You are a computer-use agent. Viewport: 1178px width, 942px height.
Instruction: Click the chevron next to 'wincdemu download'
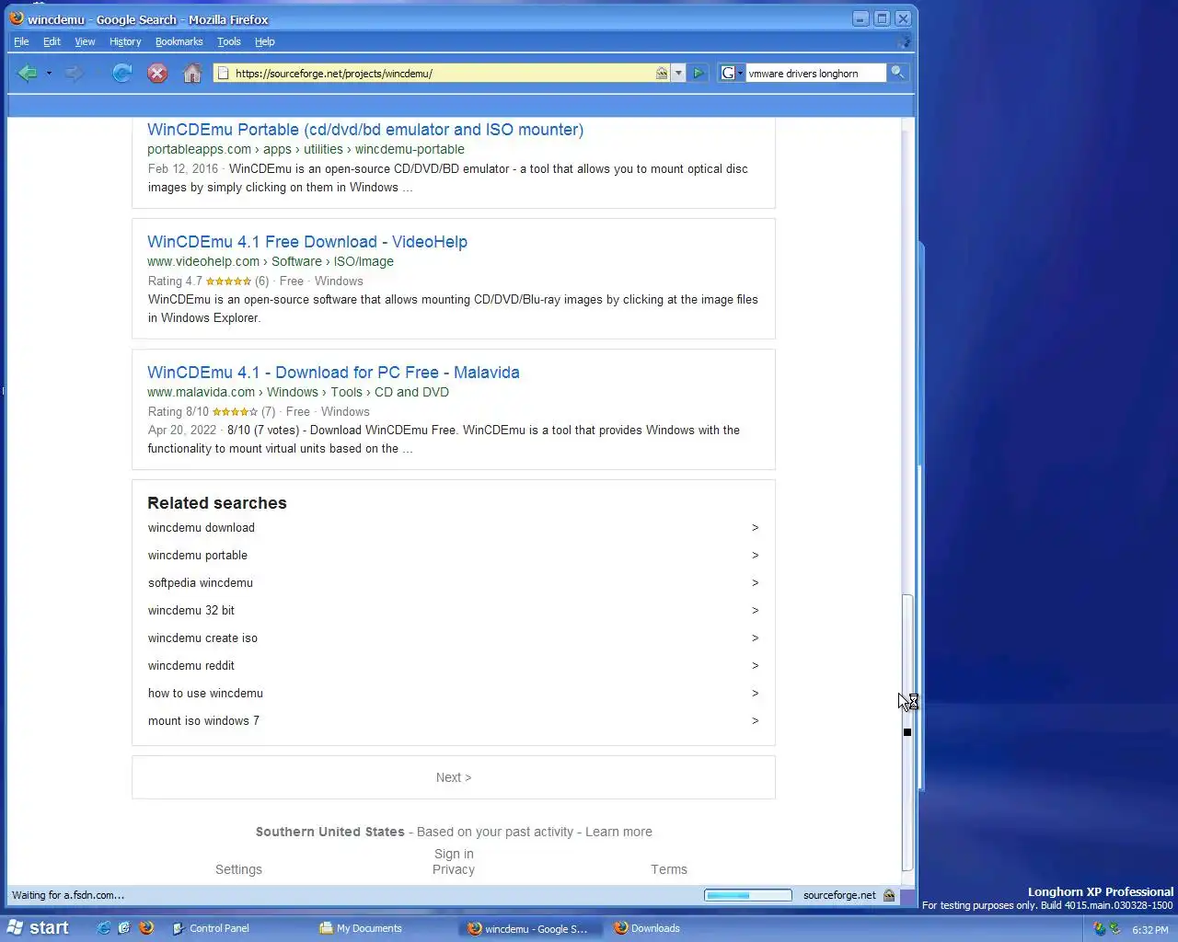(x=755, y=528)
